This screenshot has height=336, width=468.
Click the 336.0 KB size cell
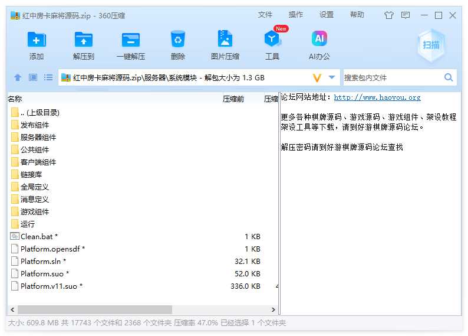[245, 286]
